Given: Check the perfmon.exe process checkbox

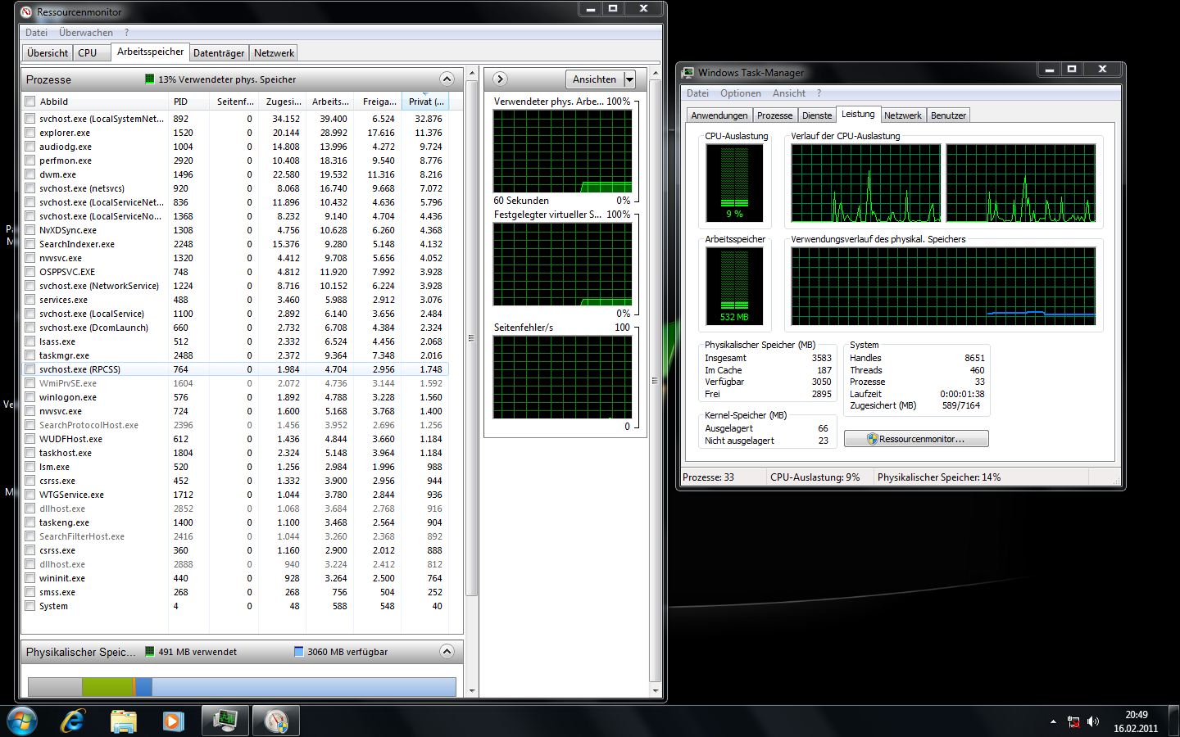Looking at the screenshot, I should click(x=30, y=161).
